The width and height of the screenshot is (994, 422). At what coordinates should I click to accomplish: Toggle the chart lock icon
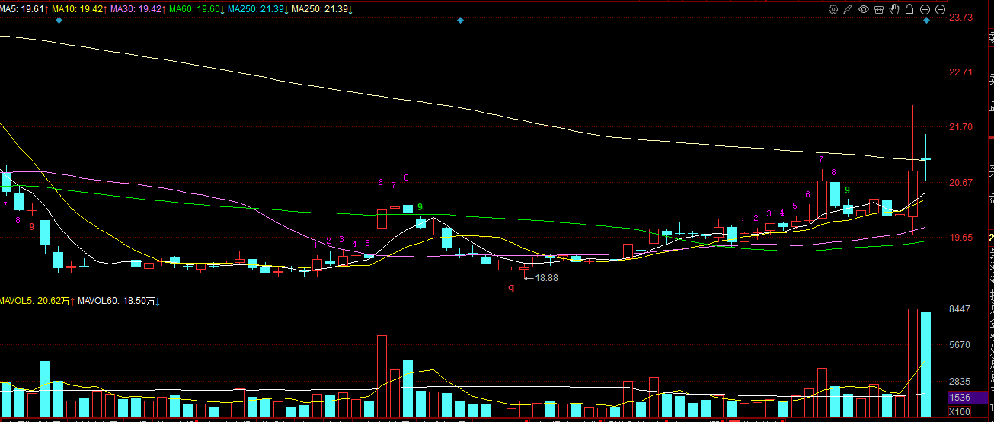click(909, 9)
